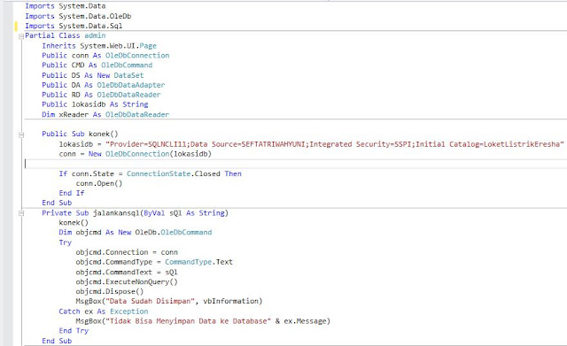Click the 'End If' line
Screen dimensions: 567x346
[x=72, y=193]
